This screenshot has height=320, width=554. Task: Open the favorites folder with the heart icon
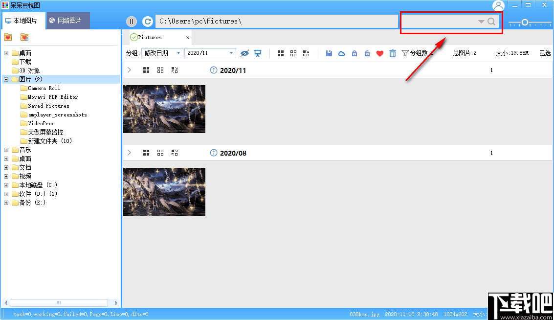[x=8, y=37]
